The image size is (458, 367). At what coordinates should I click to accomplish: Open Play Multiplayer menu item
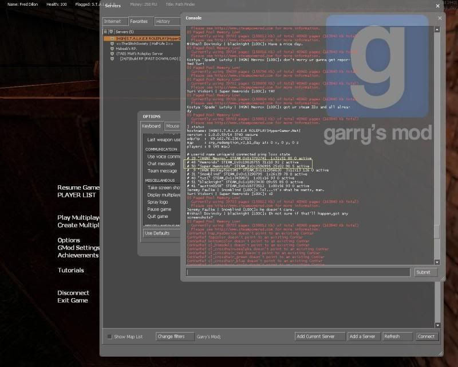point(78,217)
